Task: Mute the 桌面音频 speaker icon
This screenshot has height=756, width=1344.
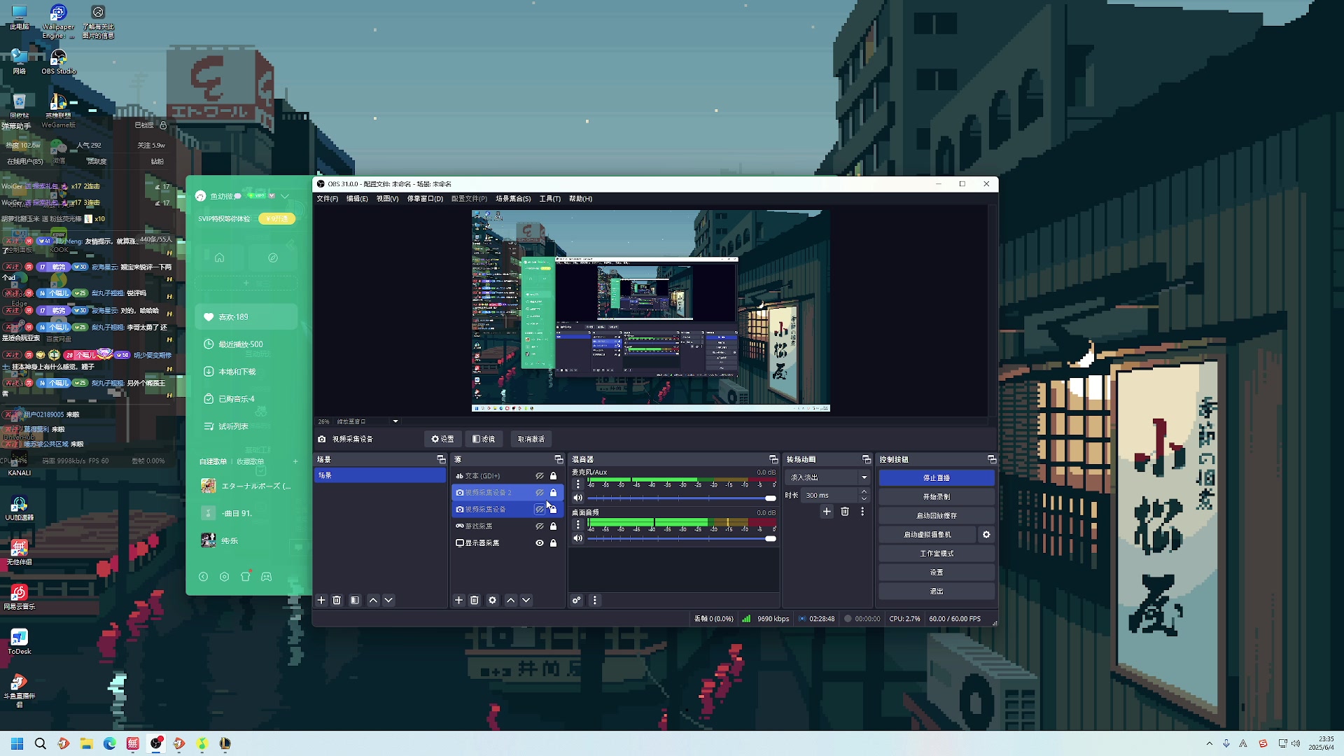Action: [577, 538]
